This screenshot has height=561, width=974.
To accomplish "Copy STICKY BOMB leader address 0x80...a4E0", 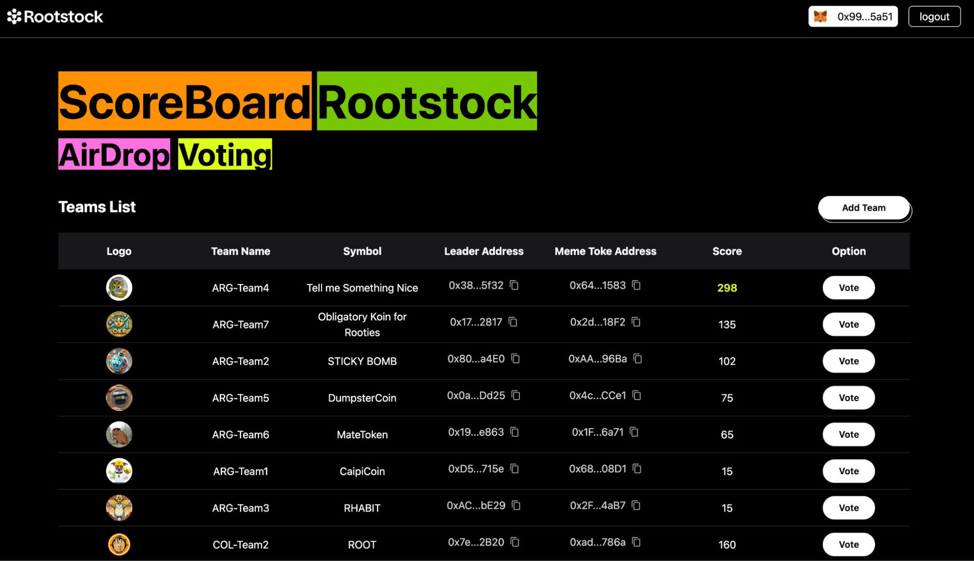I will (516, 359).
